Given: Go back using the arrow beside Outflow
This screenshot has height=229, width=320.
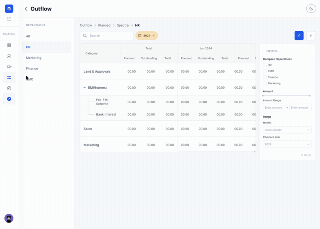Looking at the screenshot, I should pos(26,8).
